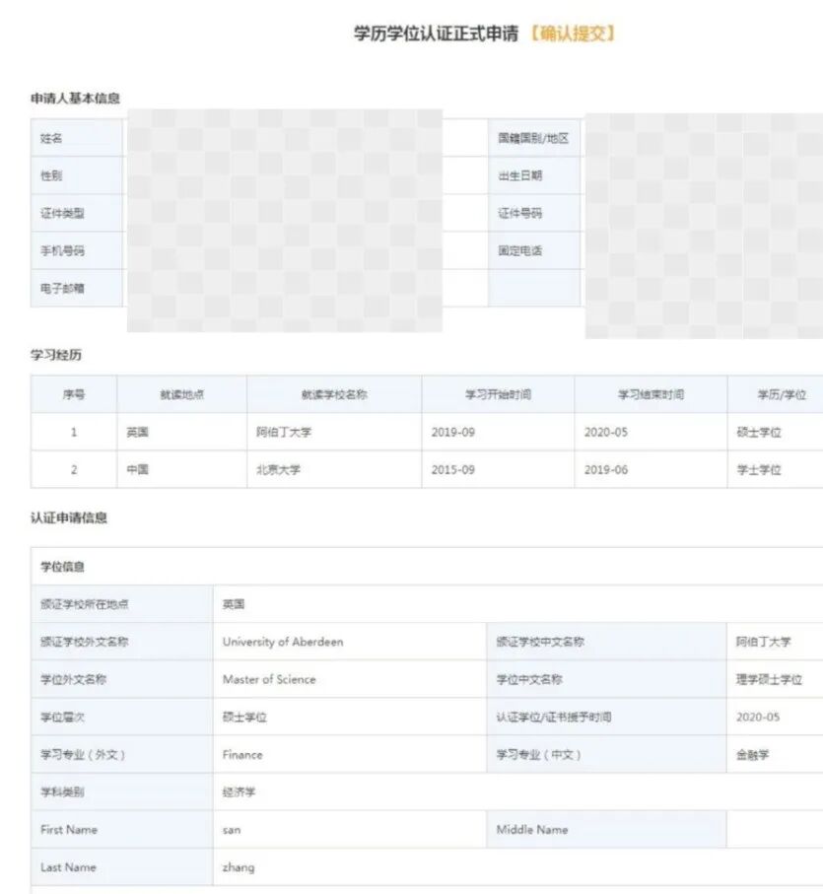Viewport: 823px width, 894px height.
Task: Click the 经济学 subject category cell
Action: [238, 792]
